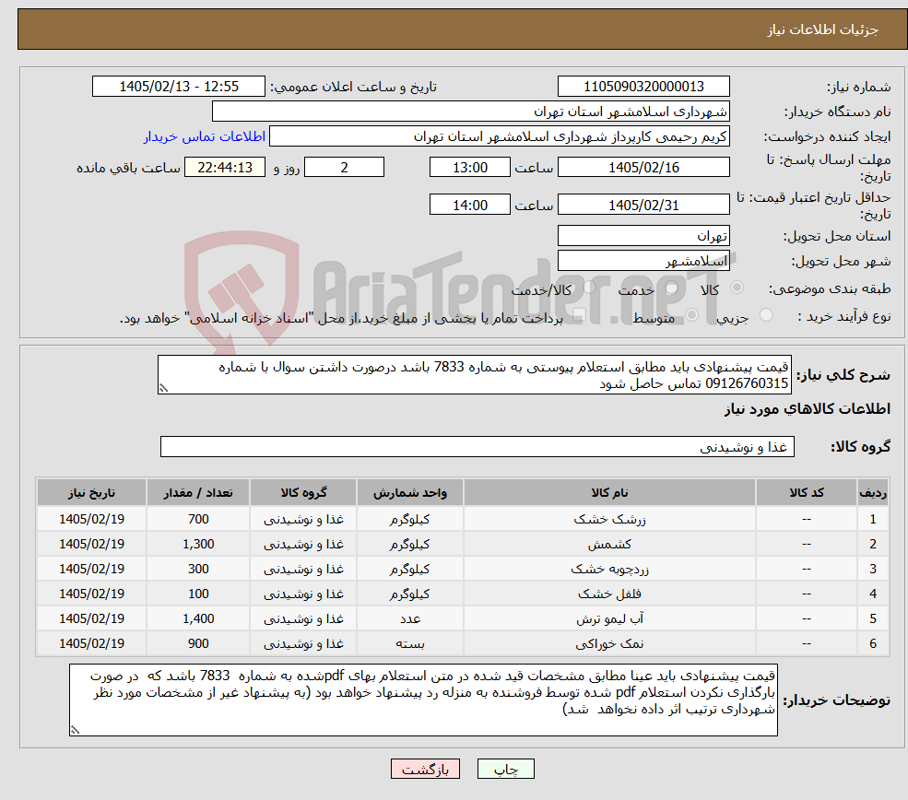The height and width of the screenshot is (800, 908).
Task: Click the چاپ (print) button
Action: (x=505, y=769)
